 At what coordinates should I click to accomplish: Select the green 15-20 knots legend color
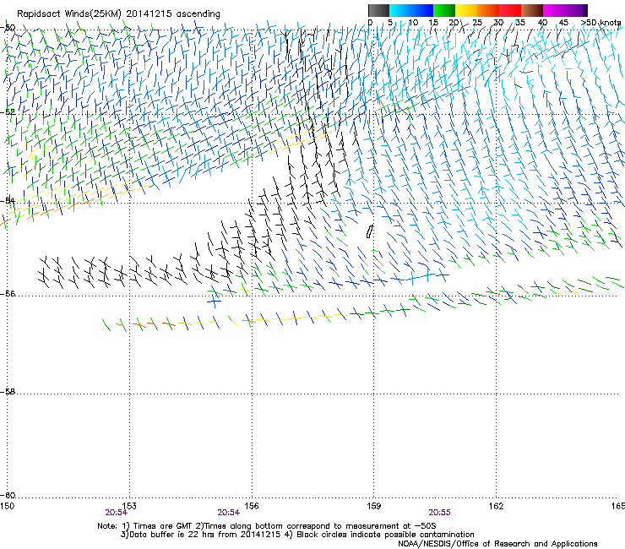tap(444, 10)
